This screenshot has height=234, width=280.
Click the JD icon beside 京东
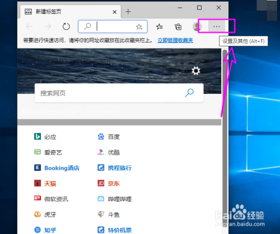tap(101, 183)
